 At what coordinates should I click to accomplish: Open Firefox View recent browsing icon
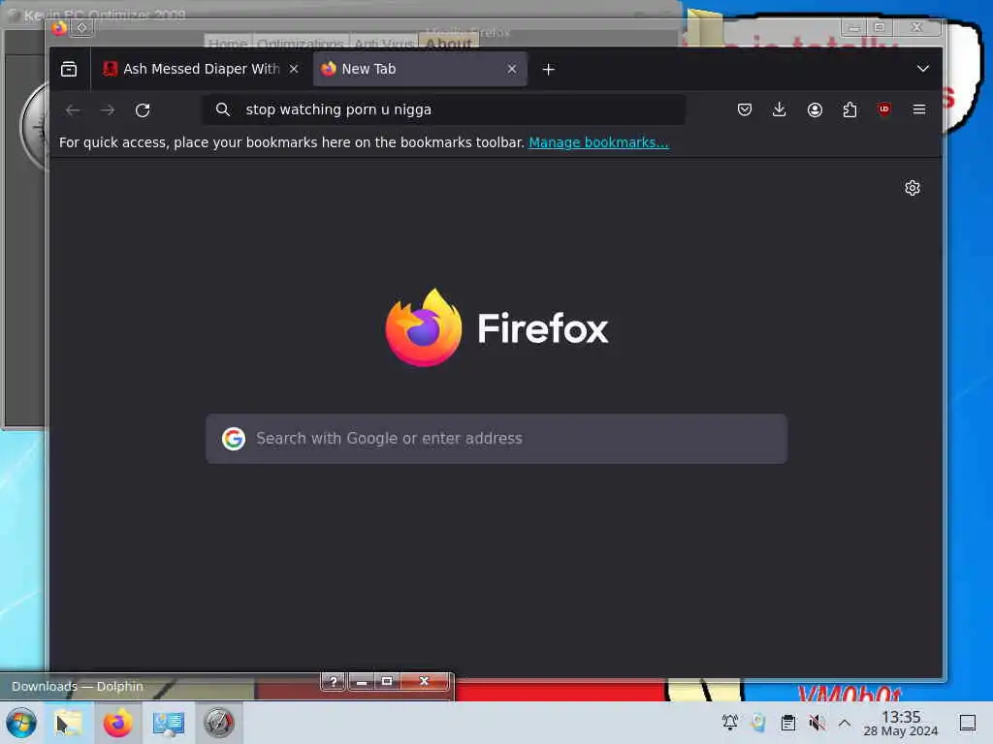69,69
